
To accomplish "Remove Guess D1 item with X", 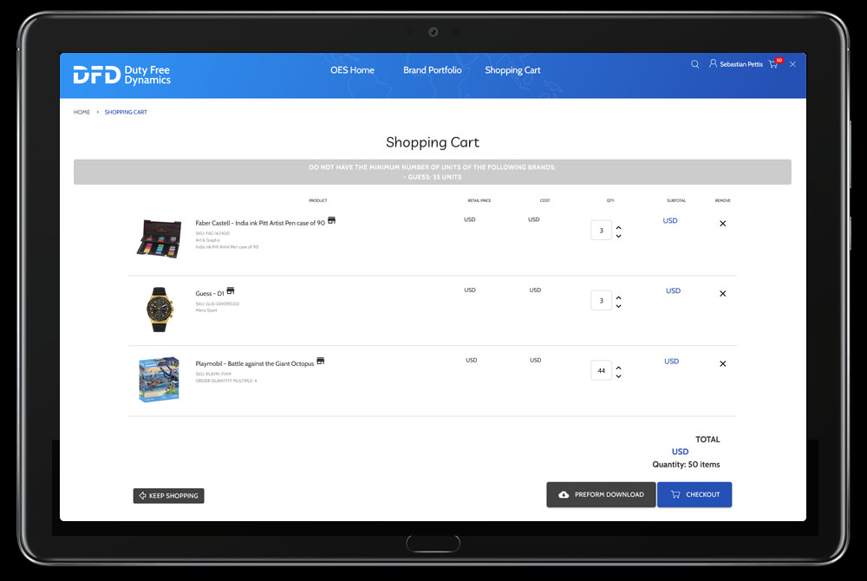I will (723, 294).
